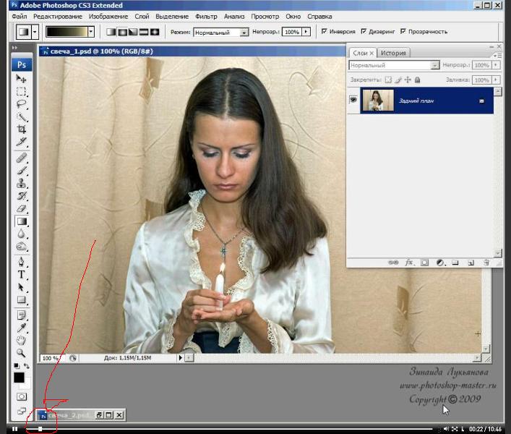Select the Crop tool
The image size is (511, 434).
(21, 129)
